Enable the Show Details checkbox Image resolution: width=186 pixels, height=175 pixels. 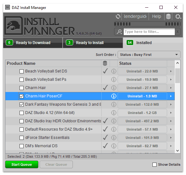154,164
